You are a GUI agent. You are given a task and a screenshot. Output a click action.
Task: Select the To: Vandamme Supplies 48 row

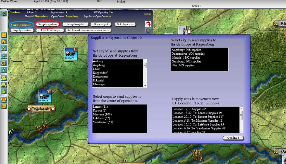[x=206, y=128]
